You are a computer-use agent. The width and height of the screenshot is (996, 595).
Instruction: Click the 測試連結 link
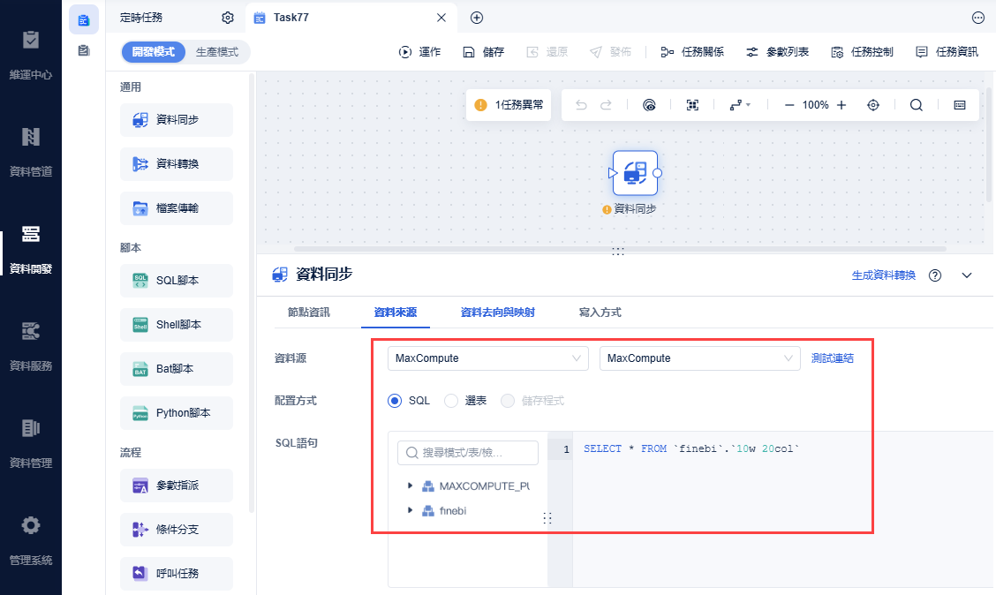(831, 358)
